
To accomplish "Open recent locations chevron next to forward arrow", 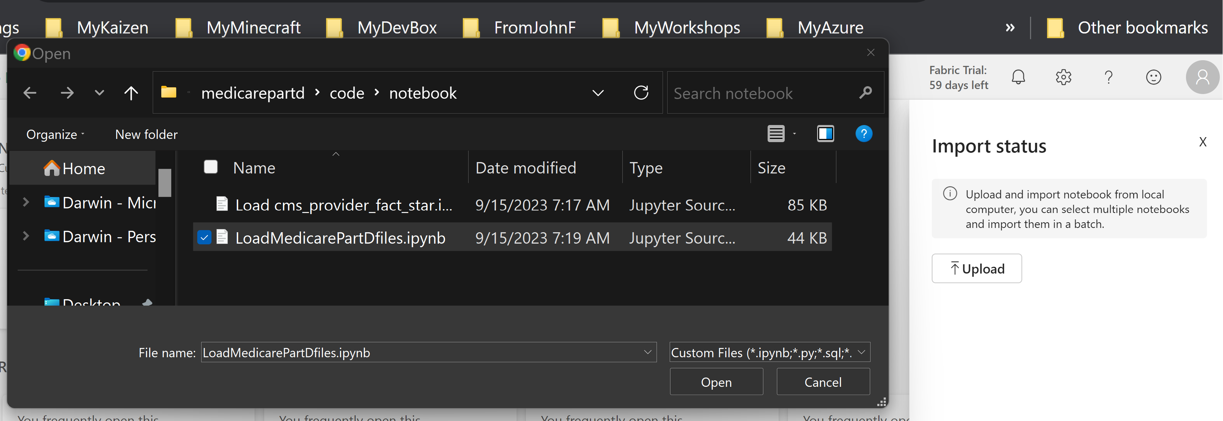I will [x=99, y=93].
